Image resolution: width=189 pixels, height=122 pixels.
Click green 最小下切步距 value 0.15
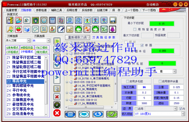point(162,24)
